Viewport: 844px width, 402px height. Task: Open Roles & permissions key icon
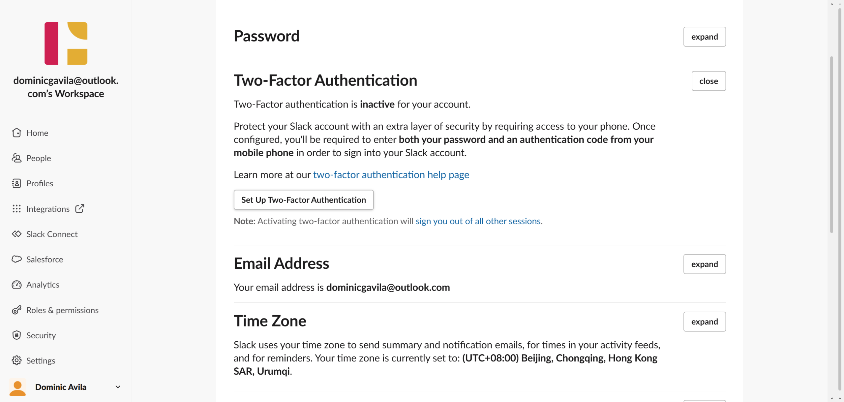pos(16,310)
